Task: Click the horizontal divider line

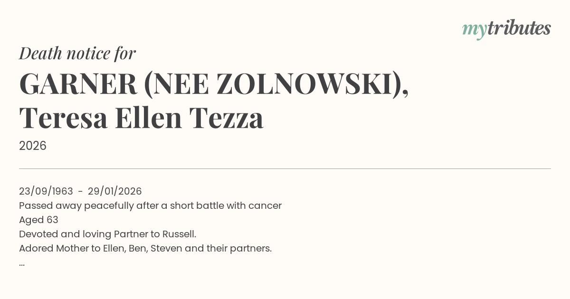Action: 285,168
